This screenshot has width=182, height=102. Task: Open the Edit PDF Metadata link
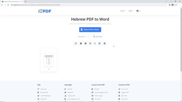45,96
